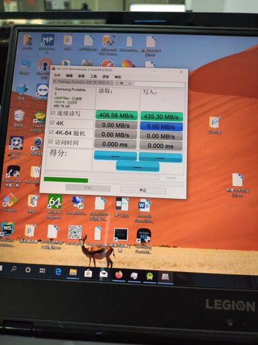This screenshot has width=258, height=345.
Task: Open the 语言 menu in AS SSD
Action: (x=106, y=77)
